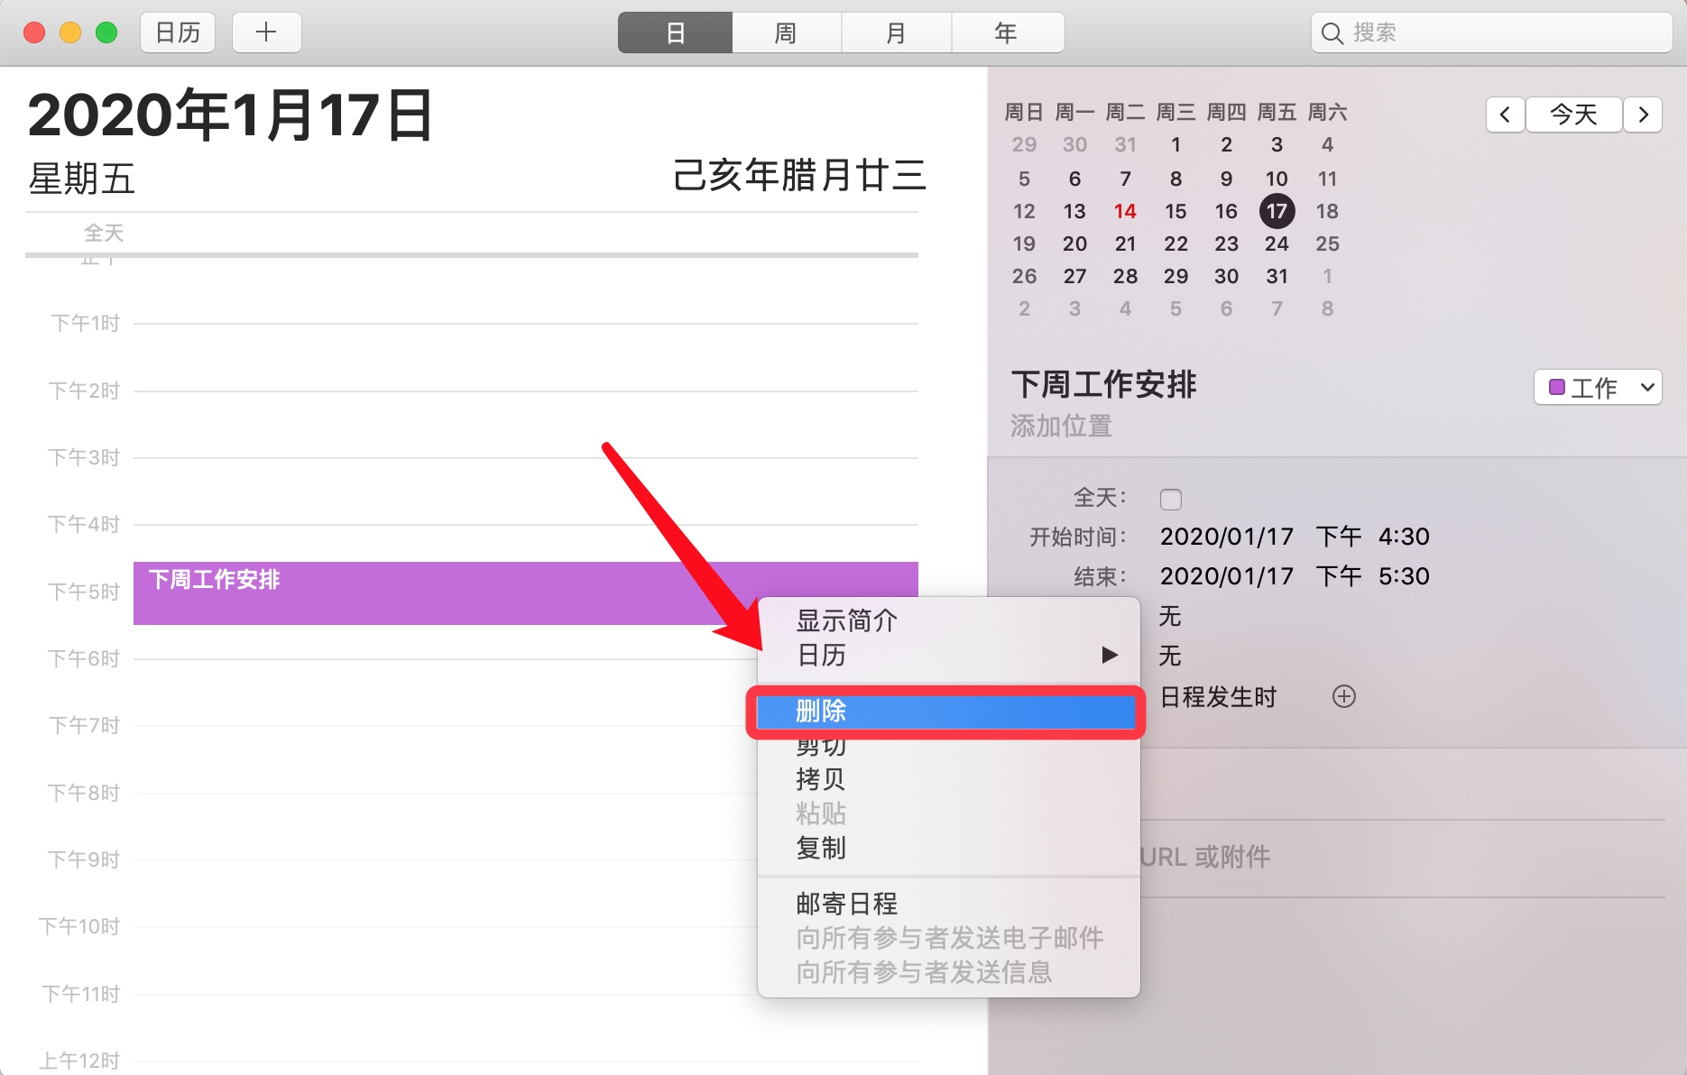
Task: Select the purple 下周工作安排 event block
Action: click(x=525, y=593)
